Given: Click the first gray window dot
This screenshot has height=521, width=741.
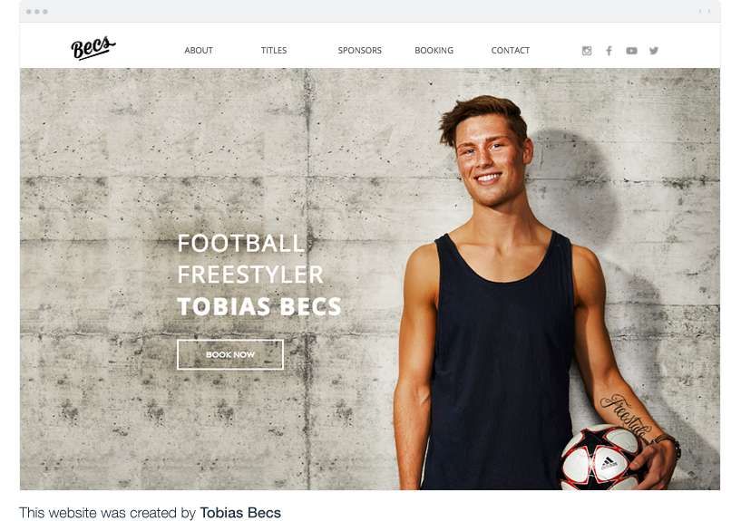Looking at the screenshot, I should [29, 11].
